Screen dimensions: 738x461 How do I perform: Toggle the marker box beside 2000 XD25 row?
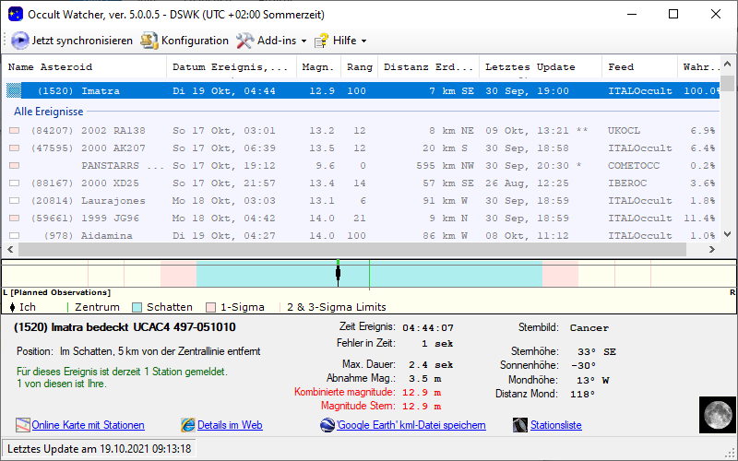[x=14, y=183]
